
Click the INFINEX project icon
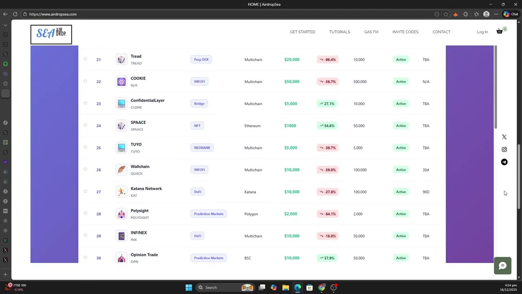[121, 236]
